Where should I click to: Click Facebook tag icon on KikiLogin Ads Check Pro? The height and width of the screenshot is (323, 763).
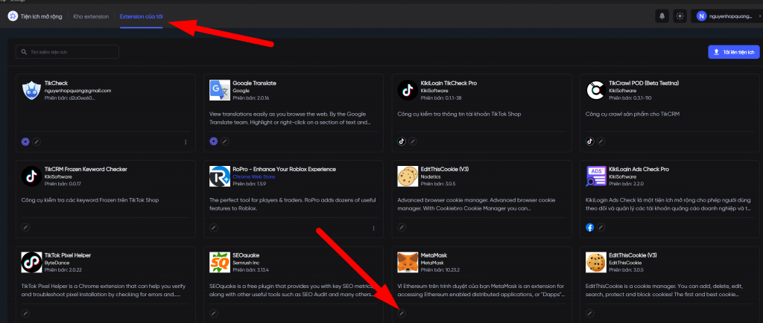[590, 227]
